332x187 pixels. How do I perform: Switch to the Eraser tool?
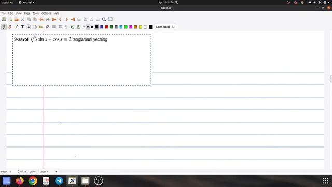pos(10,27)
